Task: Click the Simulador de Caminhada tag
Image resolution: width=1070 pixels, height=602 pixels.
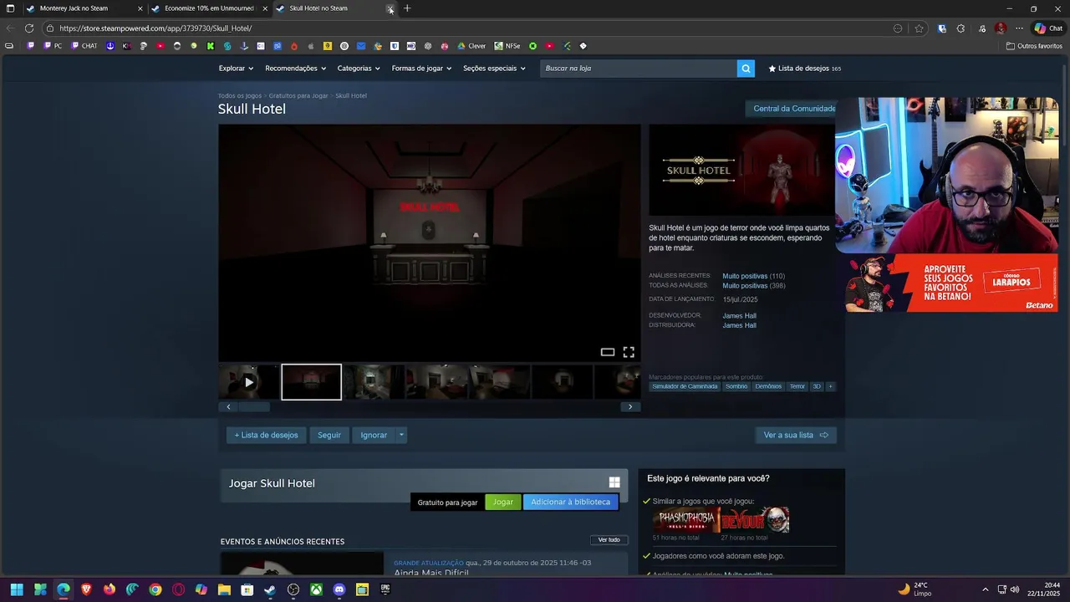Action: click(x=685, y=386)
